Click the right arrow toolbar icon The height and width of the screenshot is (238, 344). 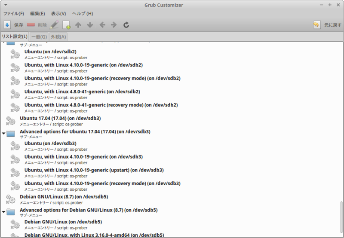tap(114, 25)
